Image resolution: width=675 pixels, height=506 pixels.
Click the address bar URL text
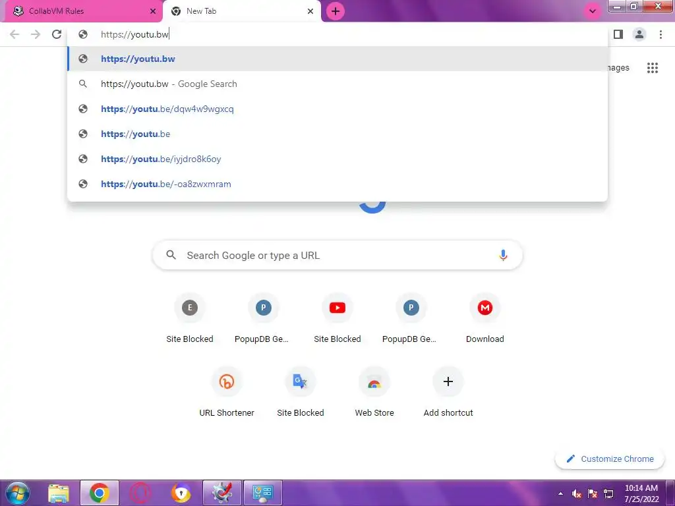[134, 34]
